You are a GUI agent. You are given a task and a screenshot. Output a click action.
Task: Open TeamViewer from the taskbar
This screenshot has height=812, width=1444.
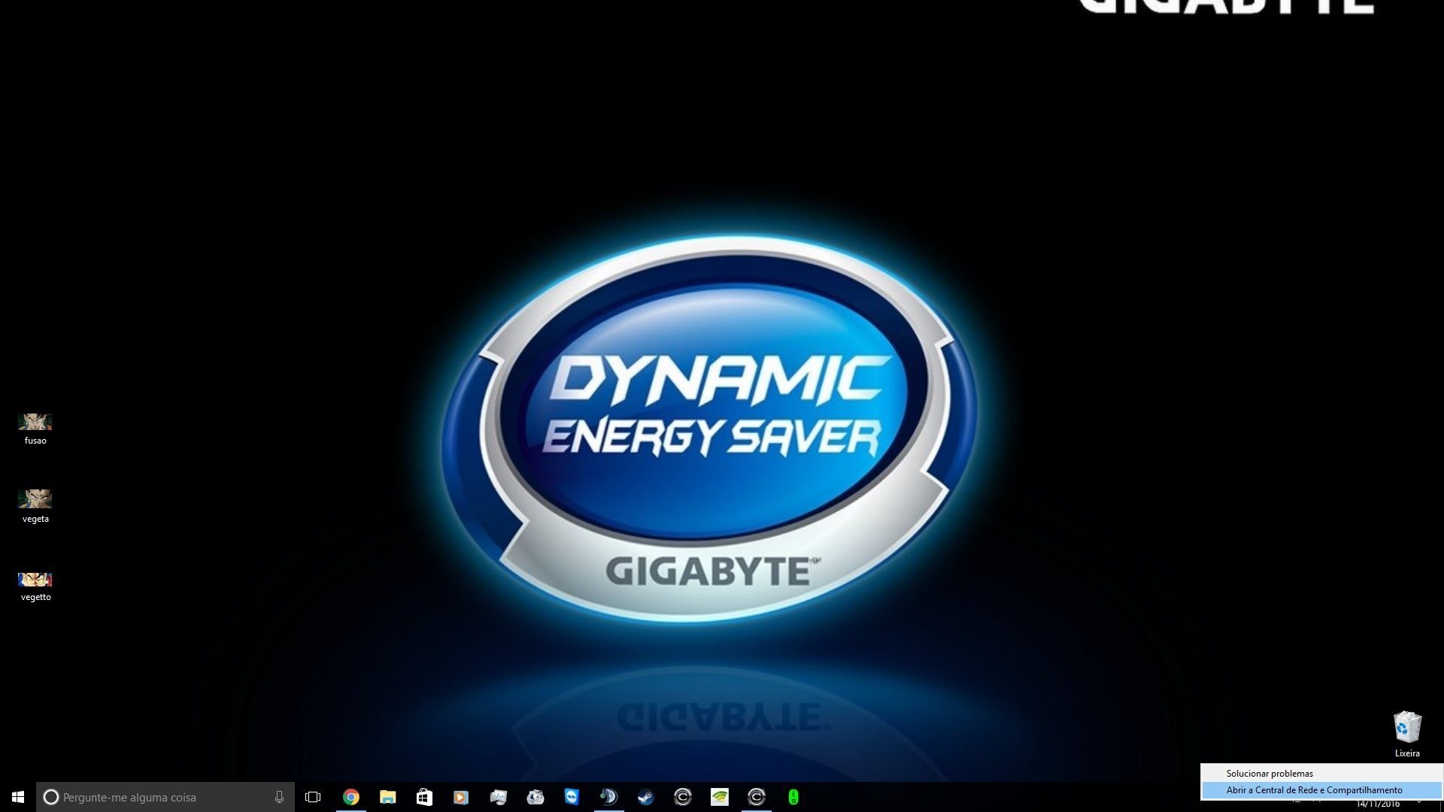(572, 797)
